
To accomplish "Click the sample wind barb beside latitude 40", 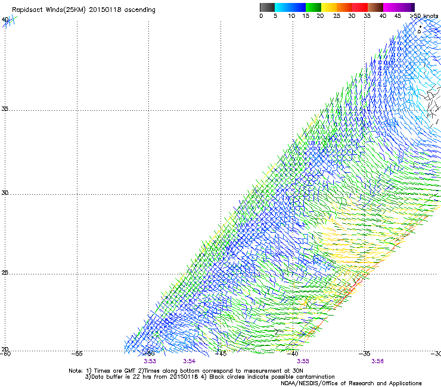I will click(x=10, y=21).
